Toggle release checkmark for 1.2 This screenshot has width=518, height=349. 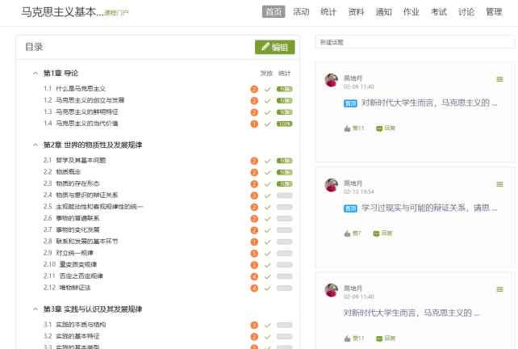pos(268,101)
